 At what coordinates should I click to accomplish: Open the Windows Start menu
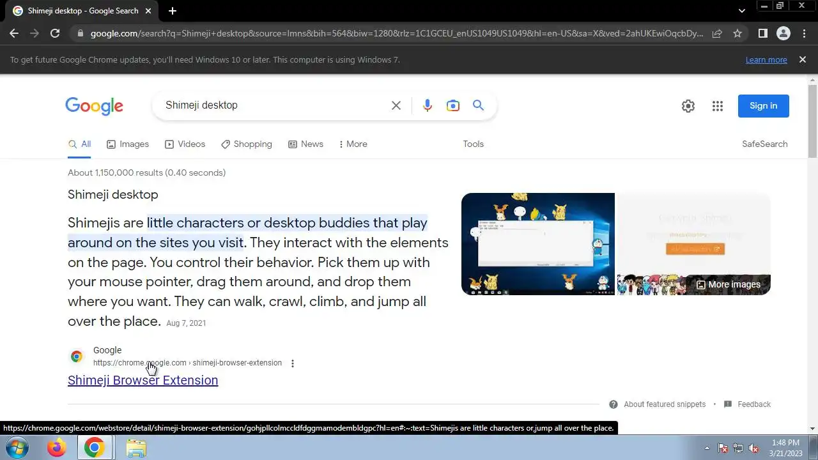pyautogui.click(x=17, y=448)
